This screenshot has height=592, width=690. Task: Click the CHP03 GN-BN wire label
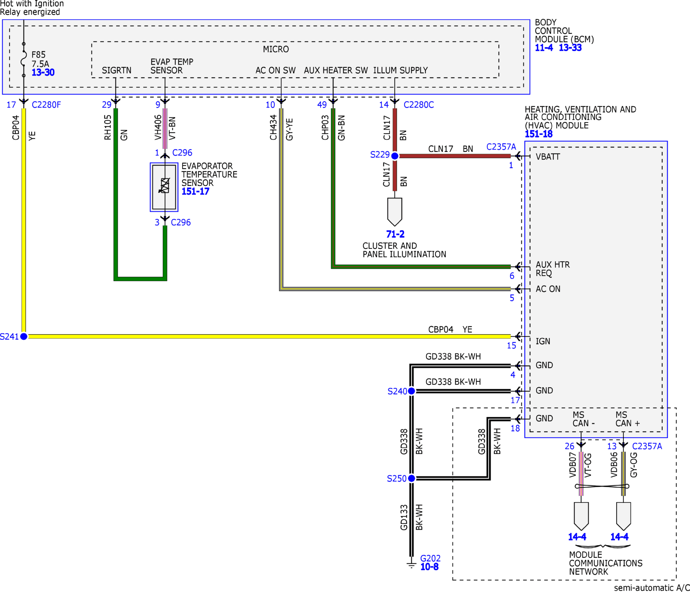coord(333,128)
